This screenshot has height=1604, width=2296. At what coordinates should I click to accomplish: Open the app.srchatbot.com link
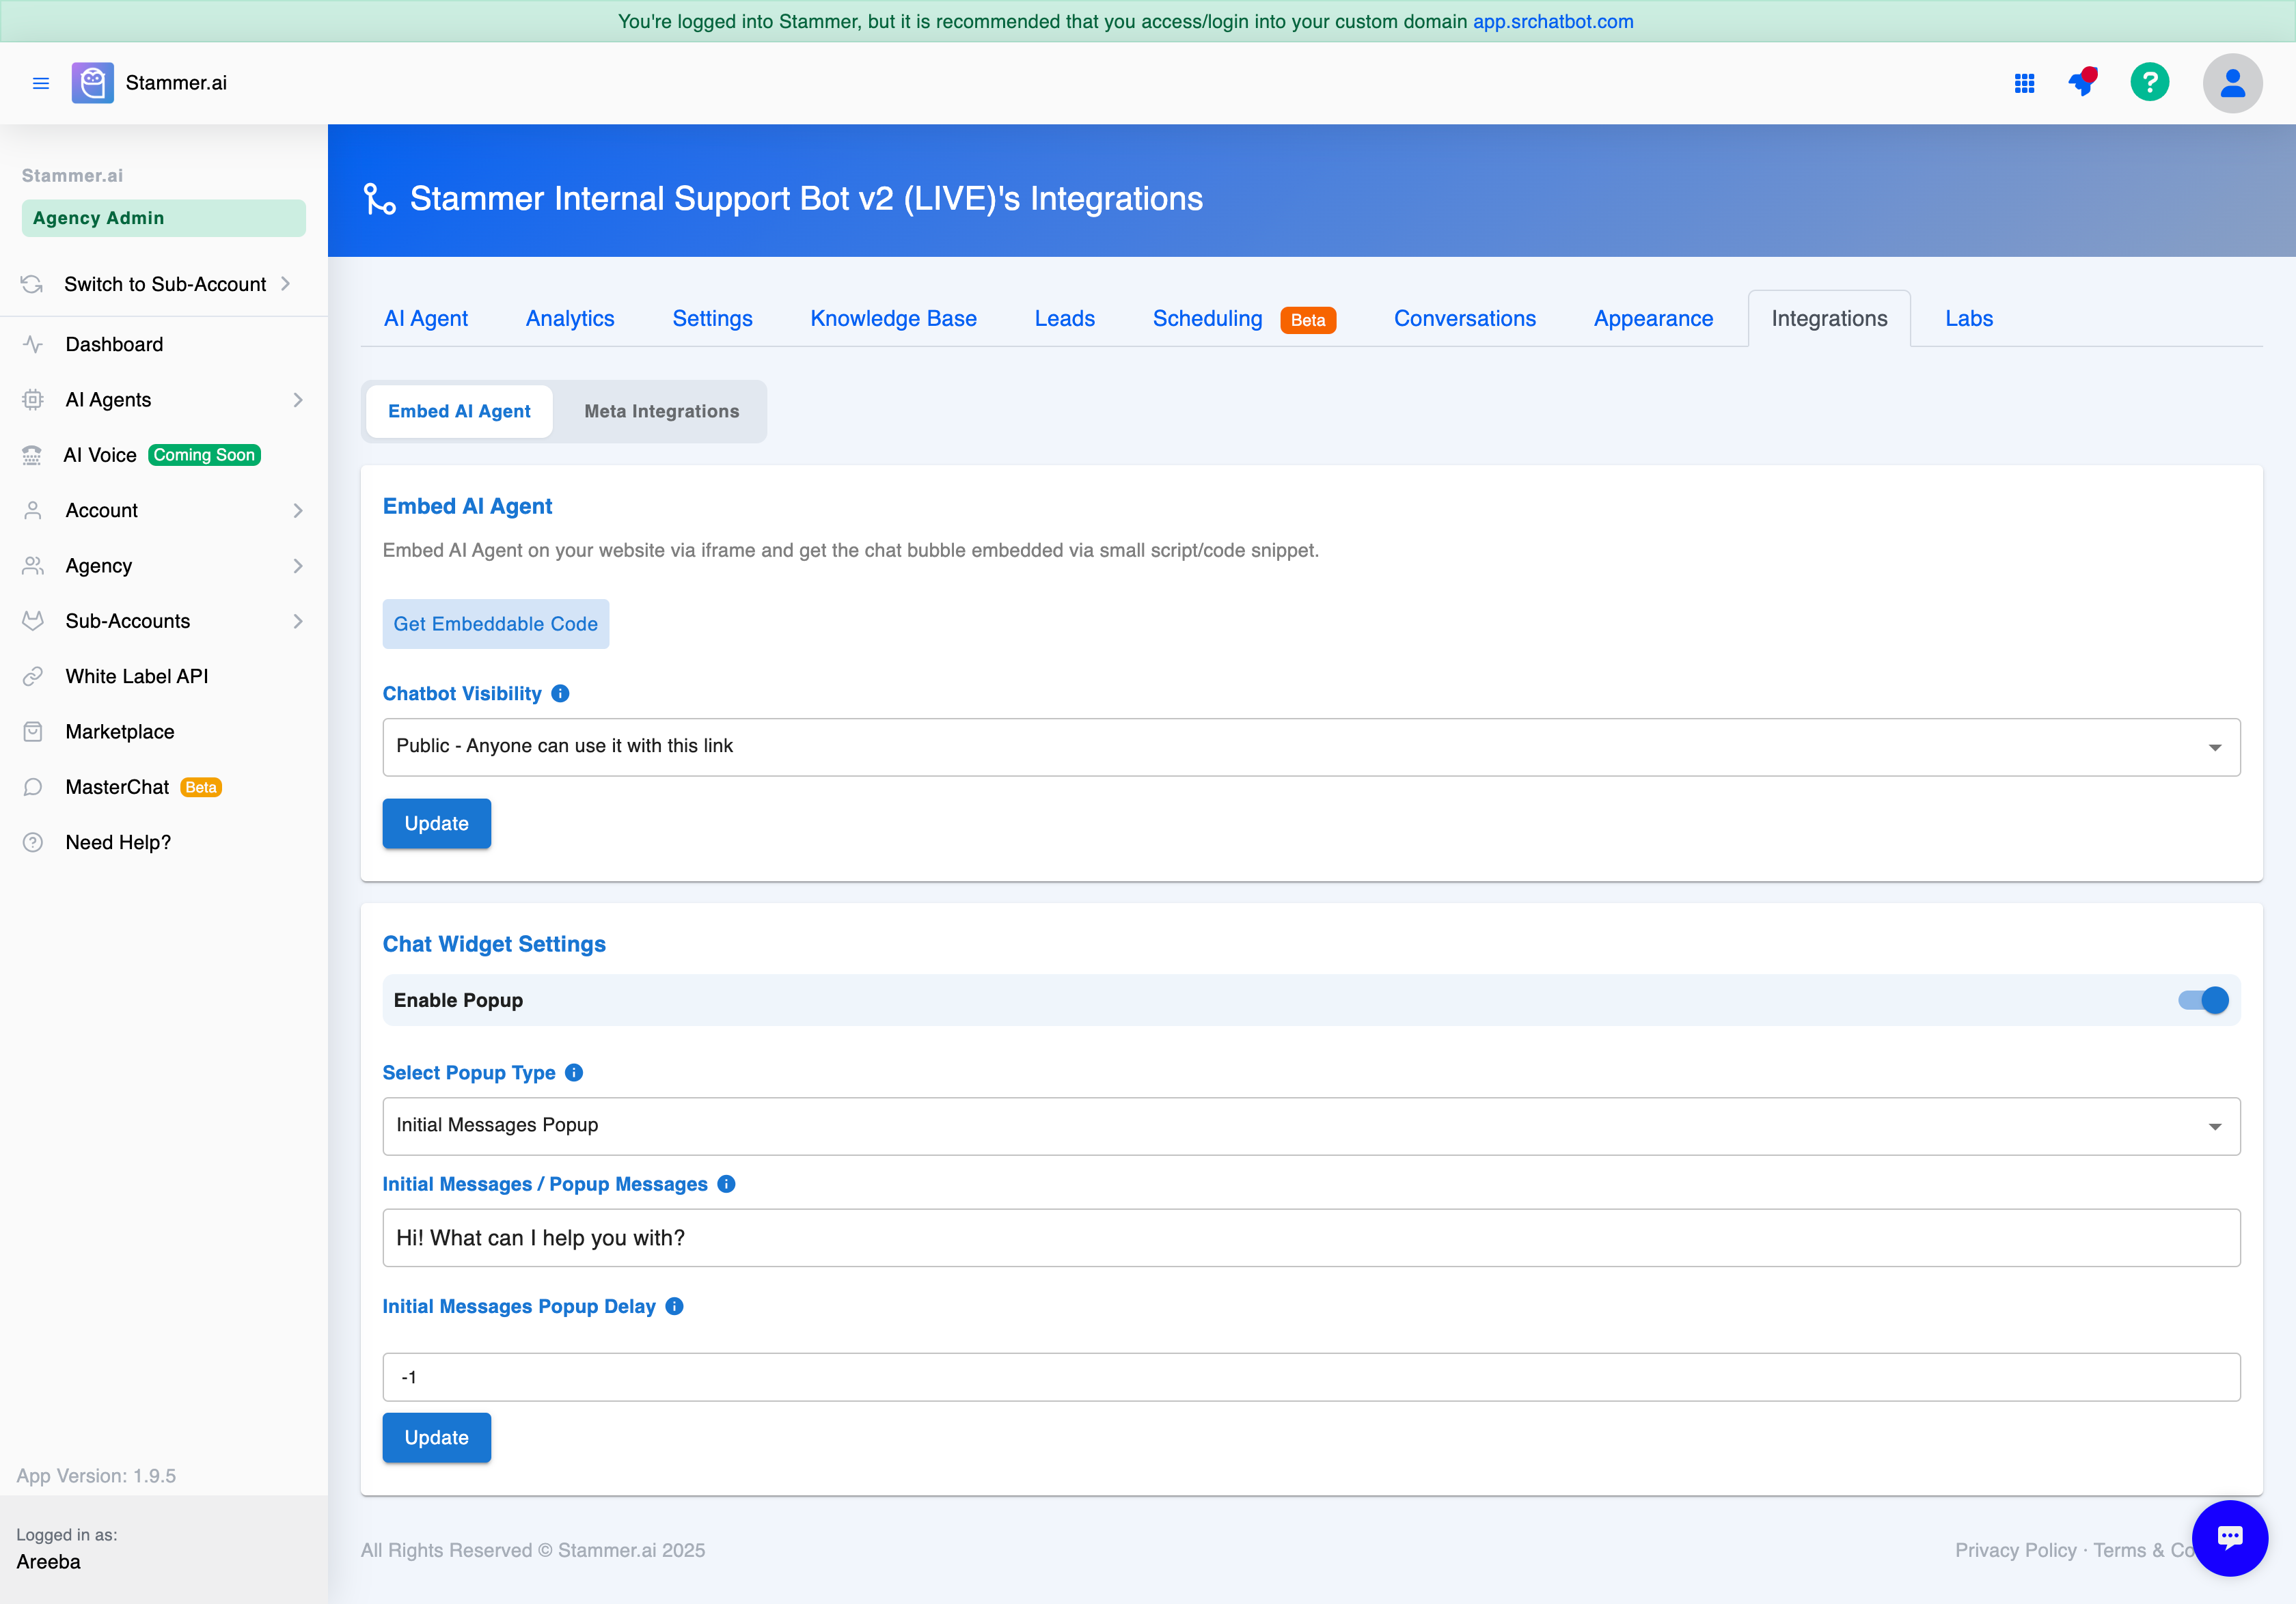click(1552, 21)
